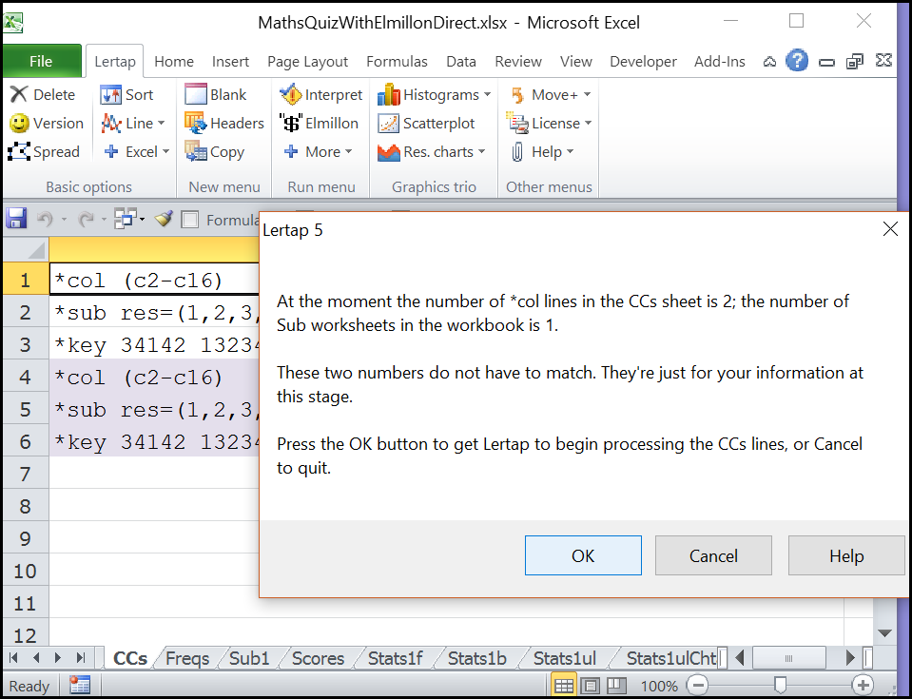This screenshot has height=699, width=912.
Task: Click the Sort button in Lertap ribbon
Action: click(x=126, y=94)
